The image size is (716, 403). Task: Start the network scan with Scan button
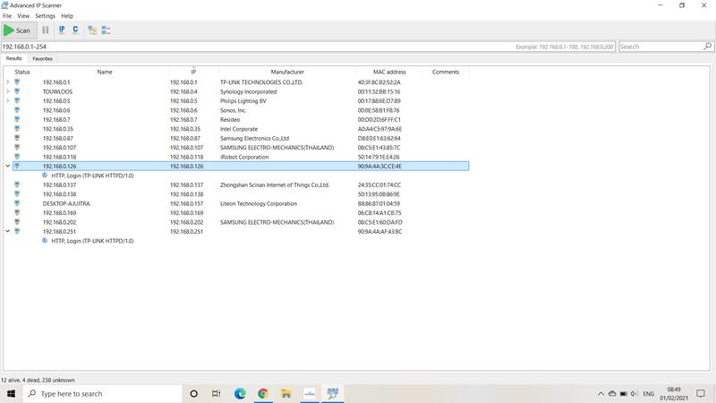18,30
